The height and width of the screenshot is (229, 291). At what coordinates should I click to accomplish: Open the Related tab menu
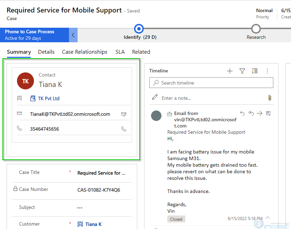tap(141, 52)
